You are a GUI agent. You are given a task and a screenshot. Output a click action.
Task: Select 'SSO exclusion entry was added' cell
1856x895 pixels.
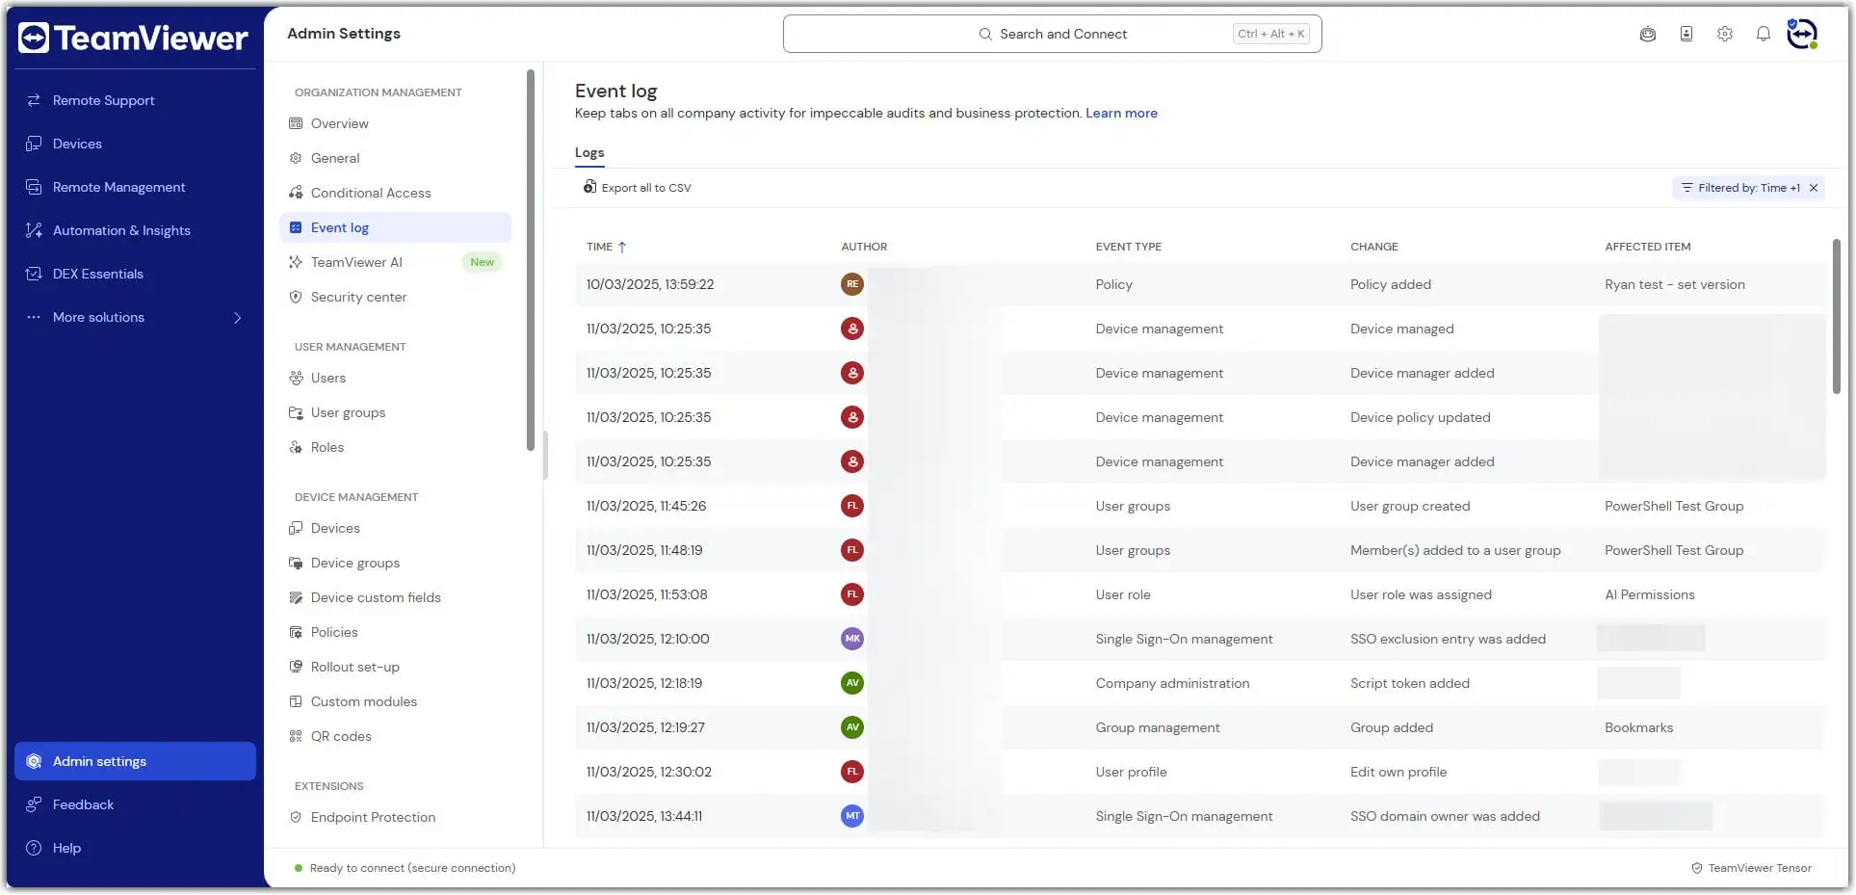point(1448,639)
